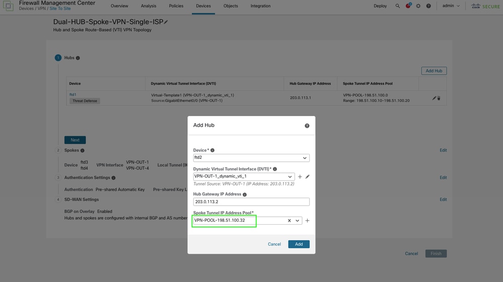Click the Hub Gateway IP Address column header
This screenshot has width=503, height=282.
(310, 83)
